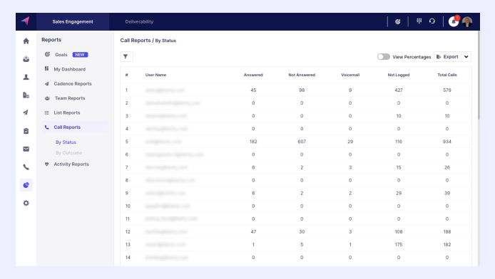Expand the Export dropdown arrow
Viewport: 495px width, 279px height.
[x=466, y=57]
